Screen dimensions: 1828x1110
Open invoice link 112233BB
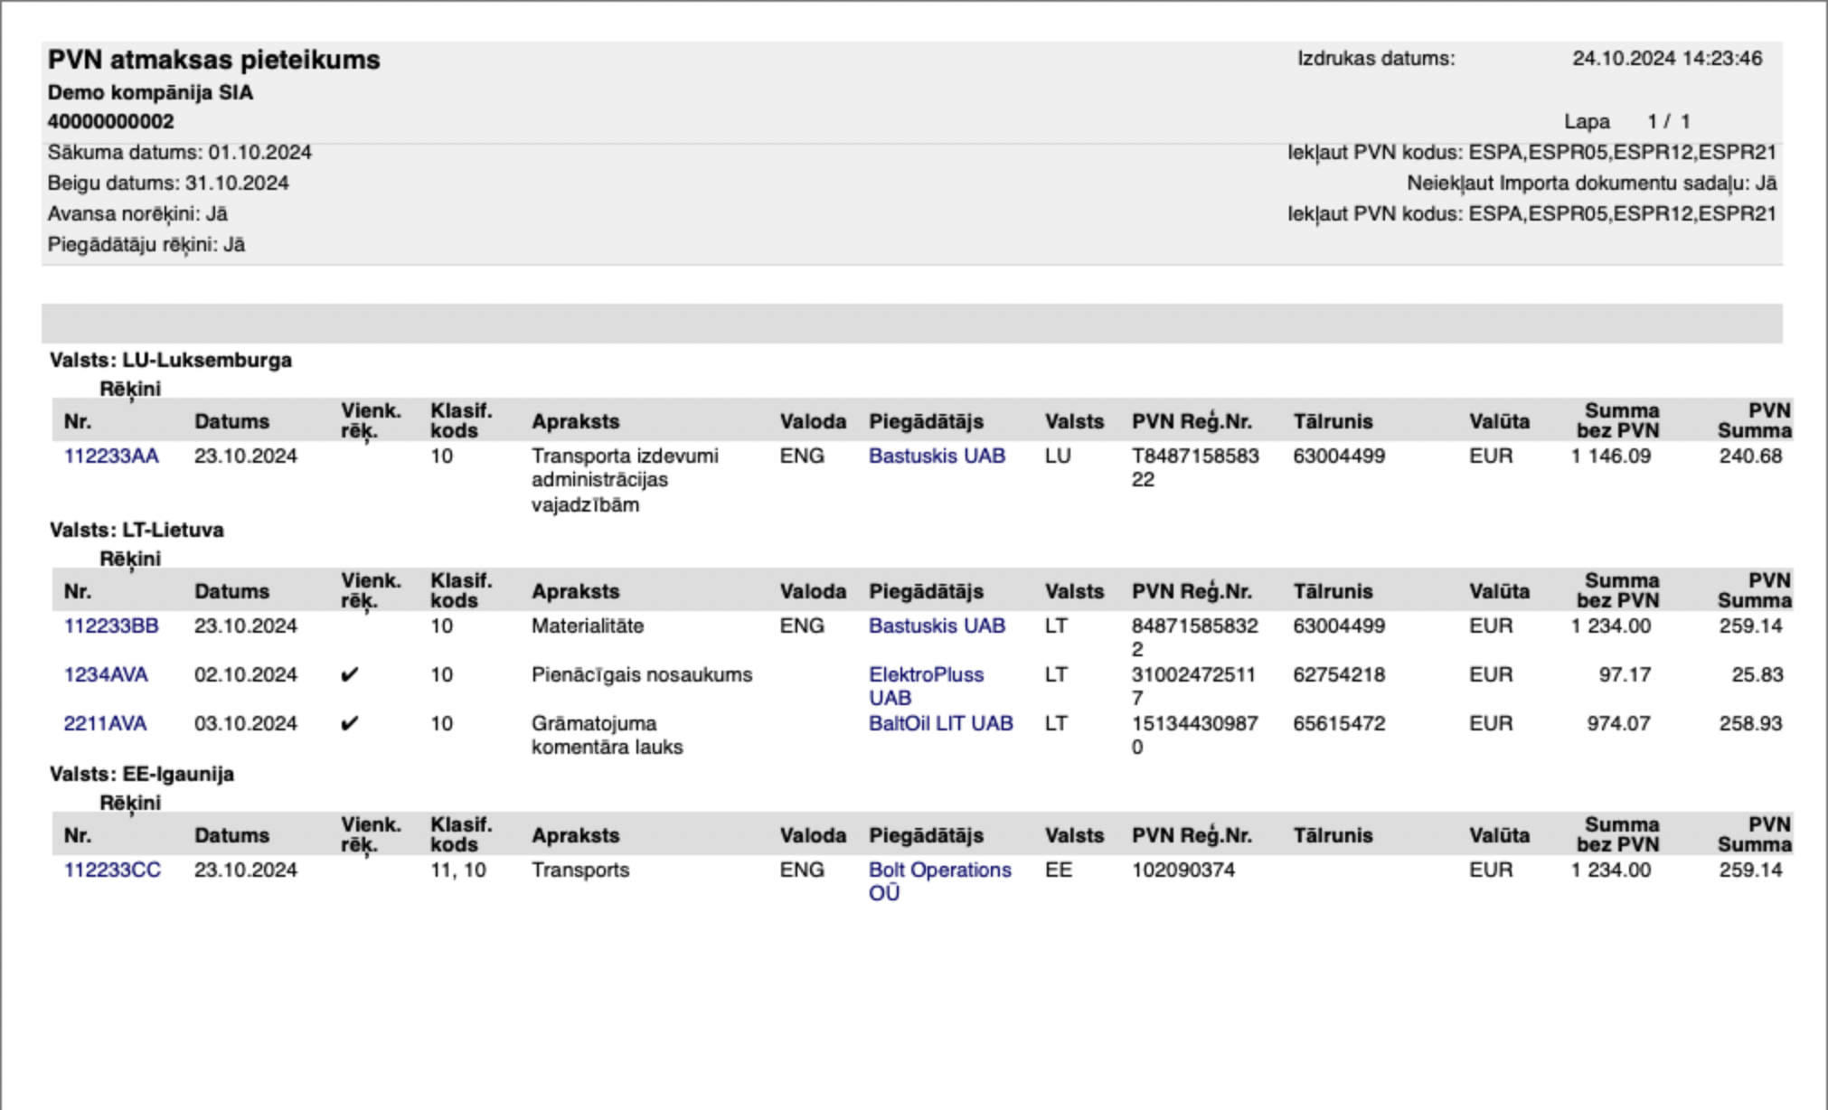click(x=111, y=626)
